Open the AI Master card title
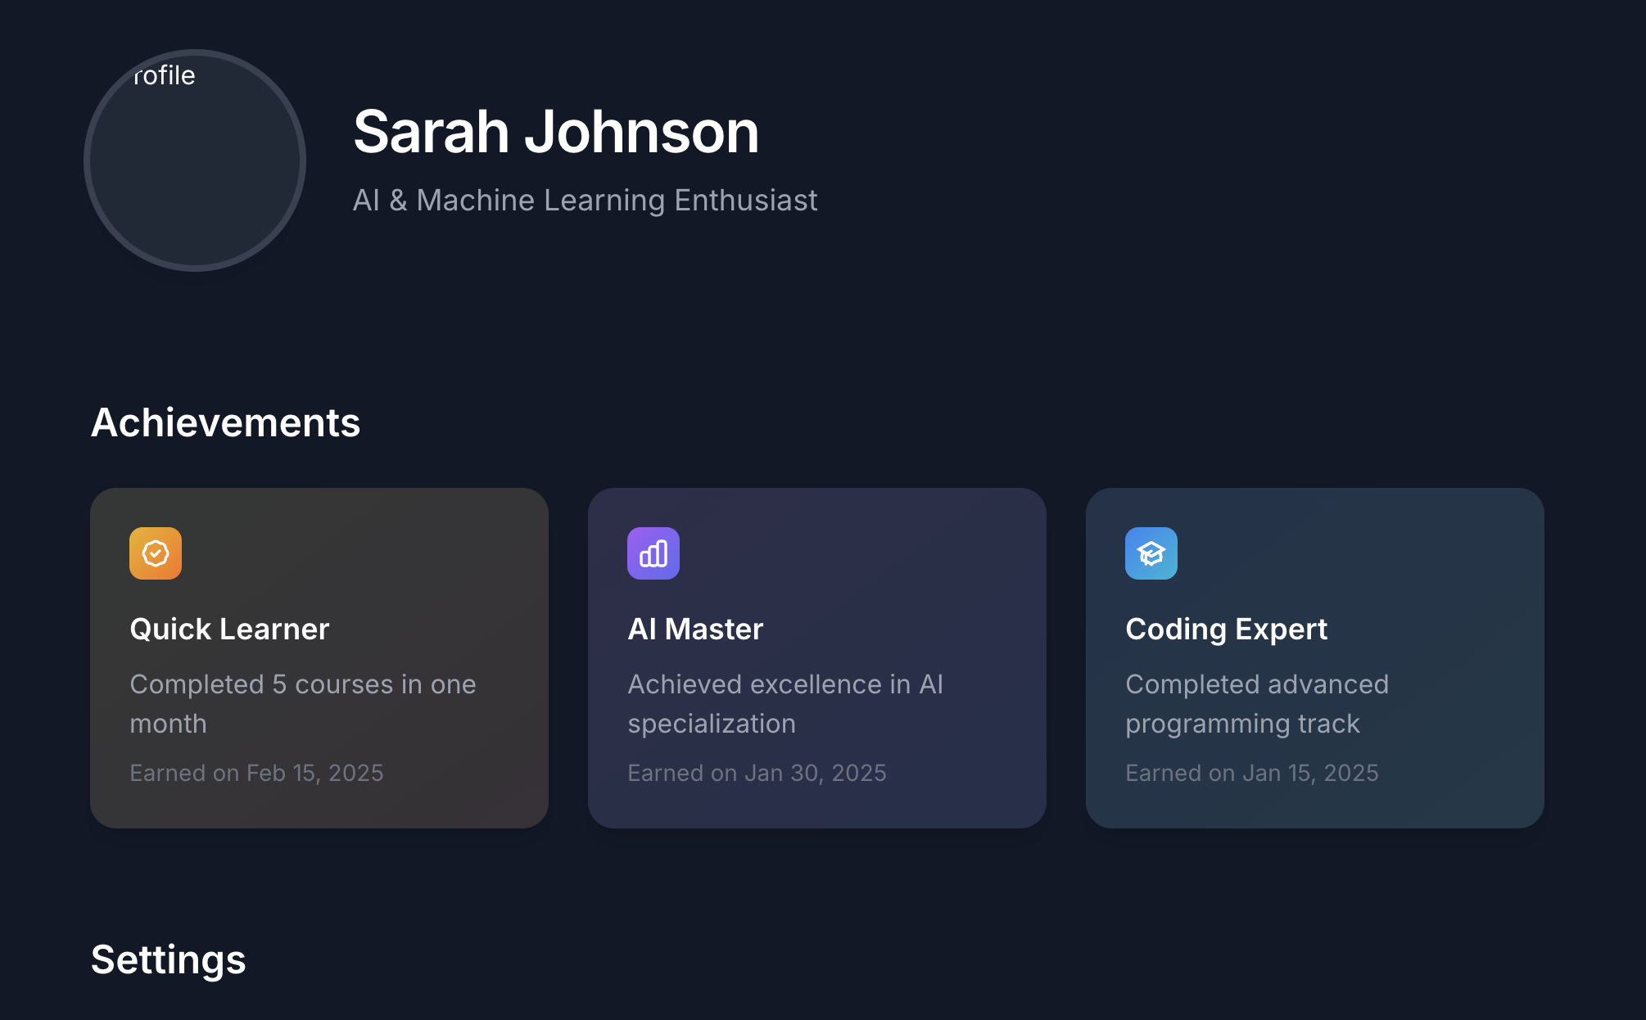The width and height of the screenshot is (1646, 1020). (x=695, y=630)
